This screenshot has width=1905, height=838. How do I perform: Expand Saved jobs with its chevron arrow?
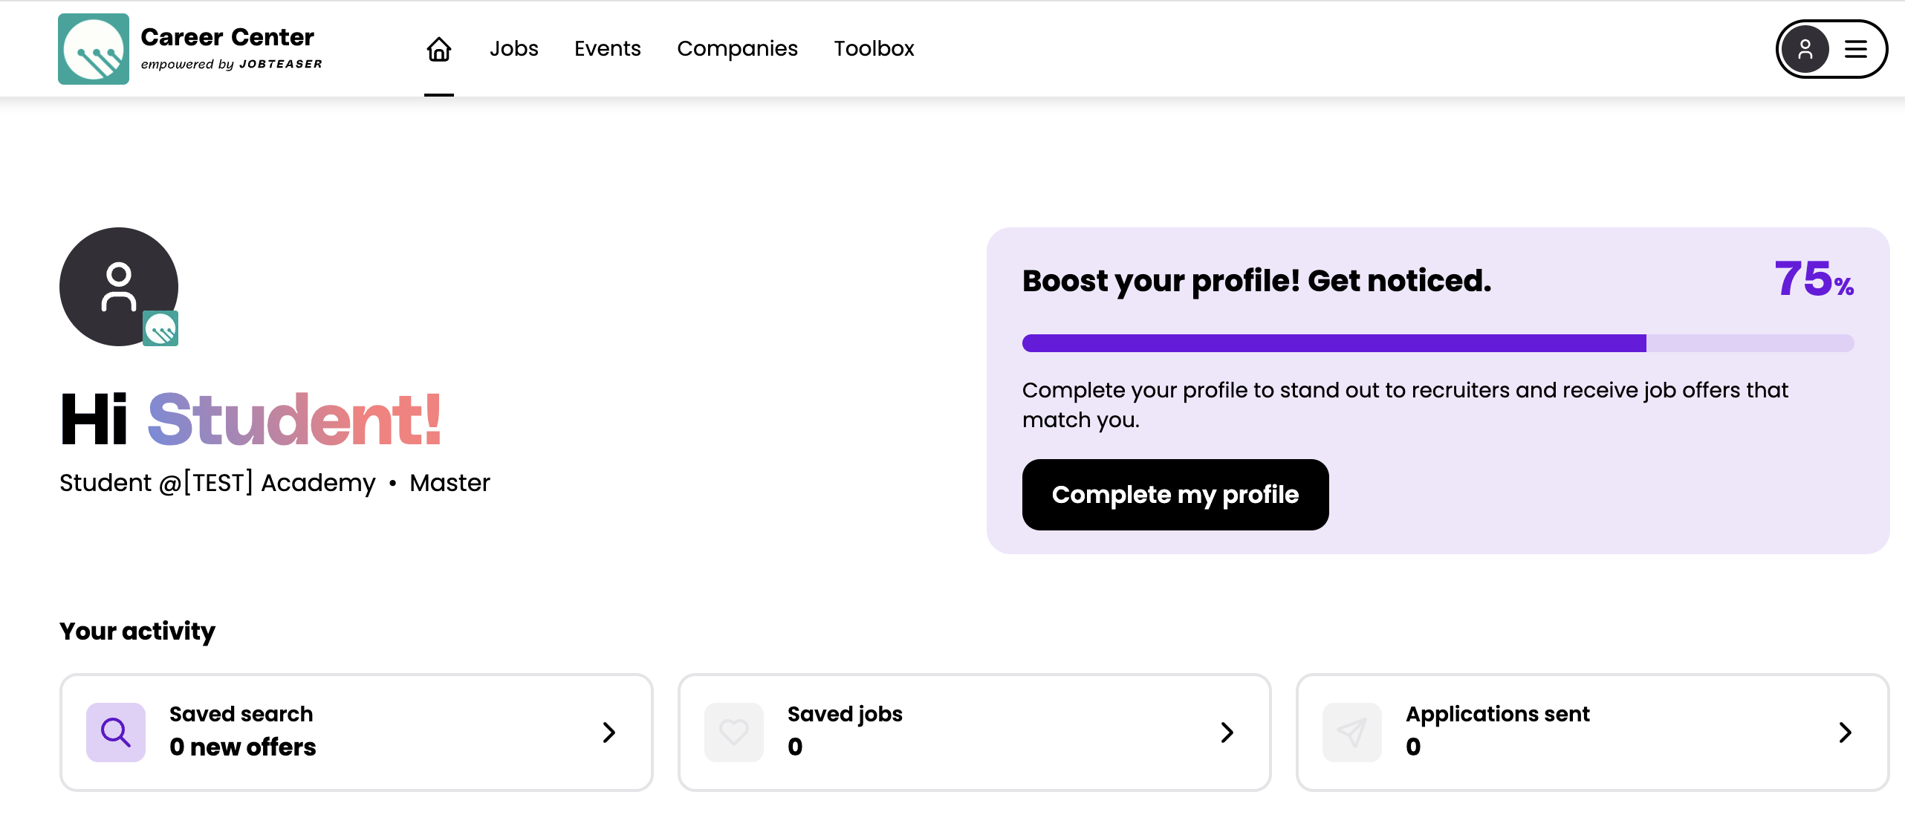coord(1227,733)
